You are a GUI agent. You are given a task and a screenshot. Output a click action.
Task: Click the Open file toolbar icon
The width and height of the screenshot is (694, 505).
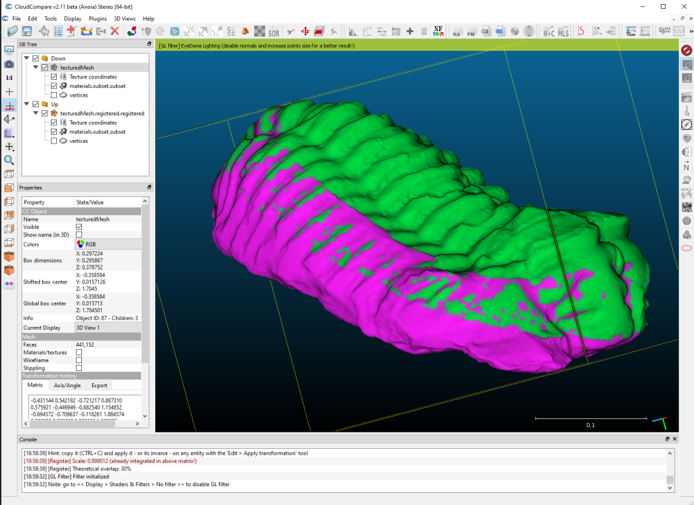[12, 31]
